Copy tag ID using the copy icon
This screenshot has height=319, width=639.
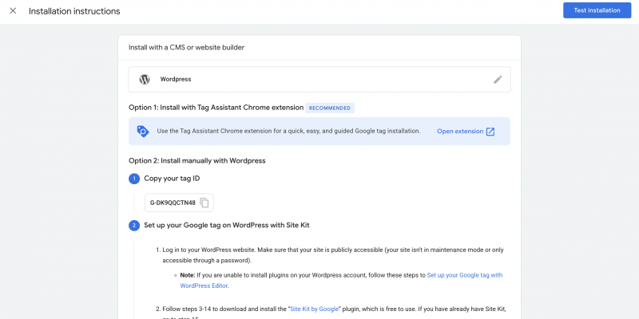[204, 203]
